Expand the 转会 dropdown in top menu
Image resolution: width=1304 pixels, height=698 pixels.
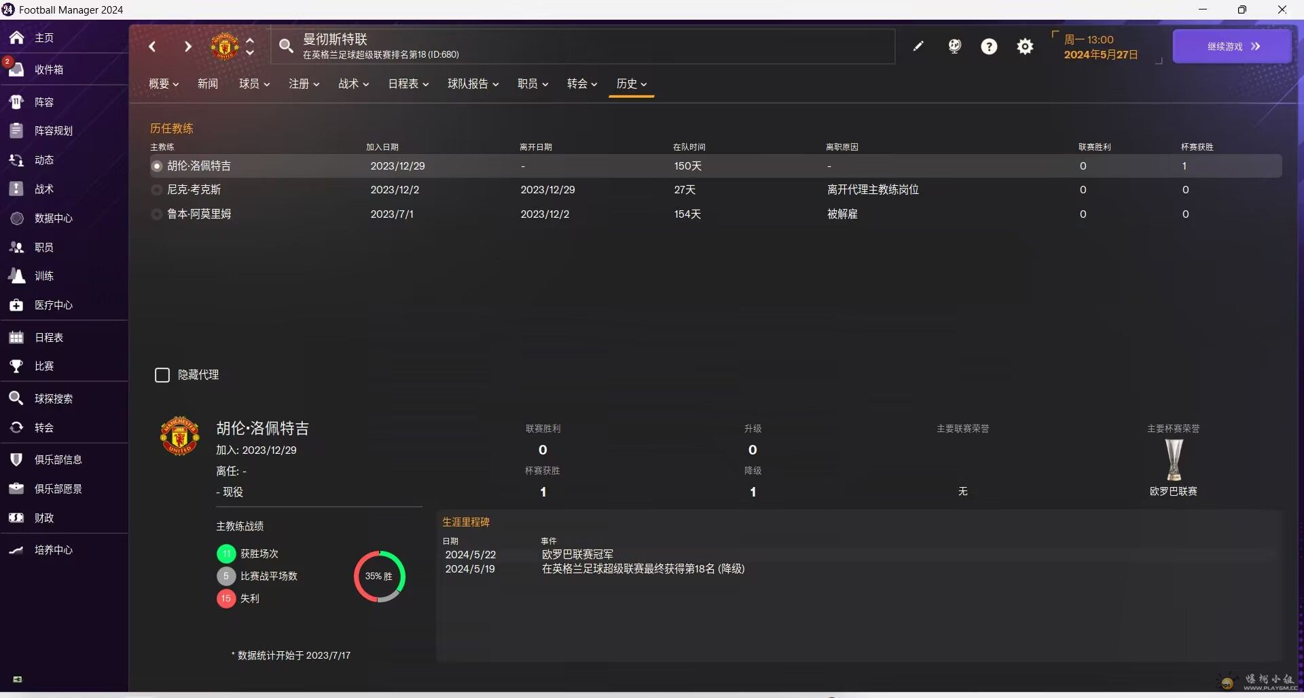[x=583, y=83]
